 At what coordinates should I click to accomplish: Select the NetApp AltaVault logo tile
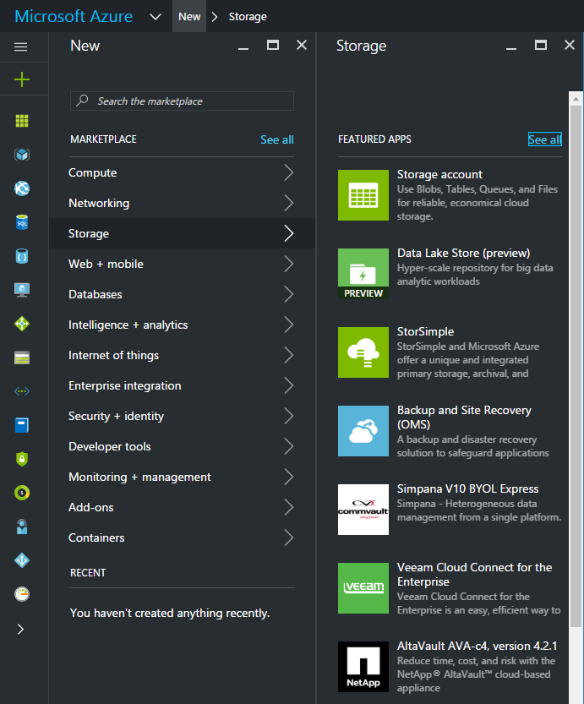click(363, 667)
